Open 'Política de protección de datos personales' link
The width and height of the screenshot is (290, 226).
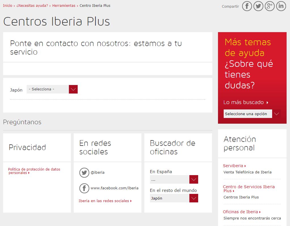pyautogui.click(x=34, y=171)
